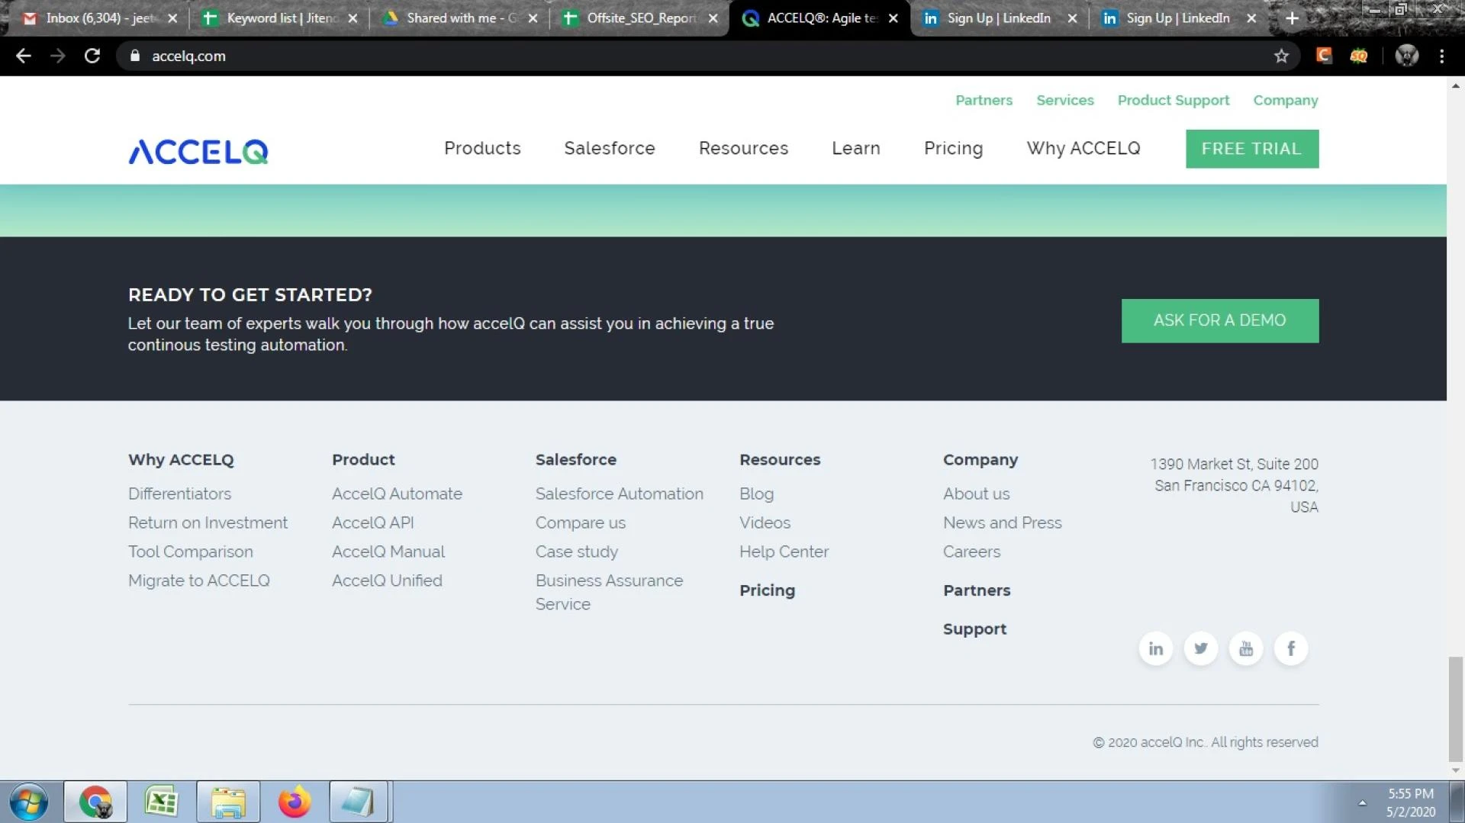The height and width of the screenshot is (823, 1465).
Task: Open the Salesforce Automation footer link
Action: click(x=619, y=494)
